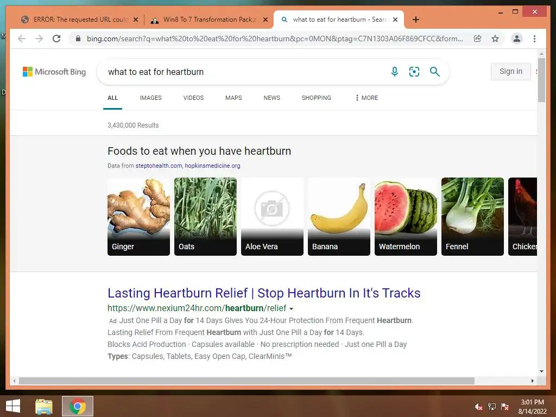Open the Chrome profile avatar icon
Viewport: 556px width, 417px height.
click(517, 39)
